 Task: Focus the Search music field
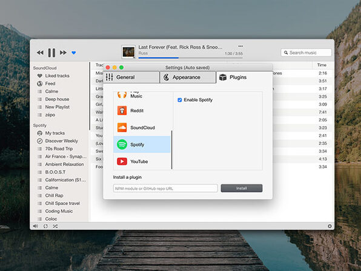[x=306, y=53]
